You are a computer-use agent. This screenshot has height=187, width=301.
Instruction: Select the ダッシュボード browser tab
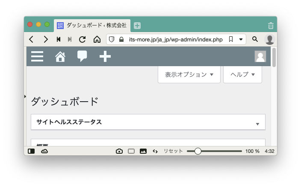[92, 25]
